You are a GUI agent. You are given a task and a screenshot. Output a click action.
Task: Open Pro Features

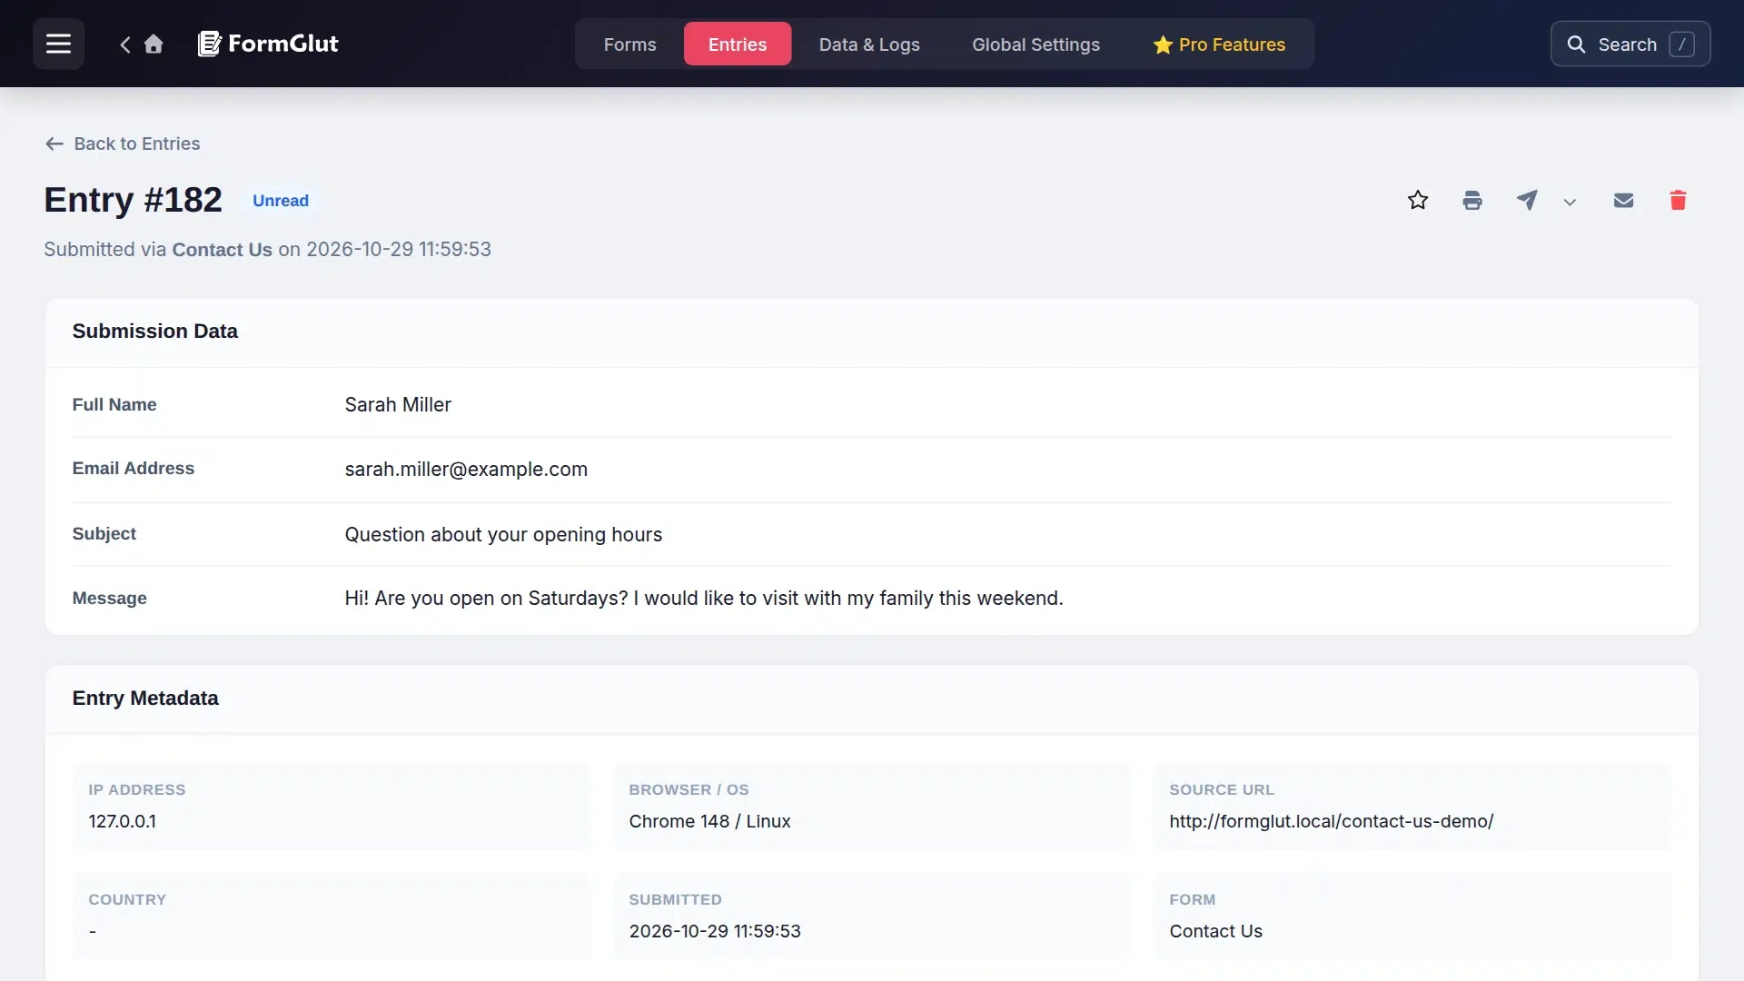pyautogui.click(x=1219, y=45)
